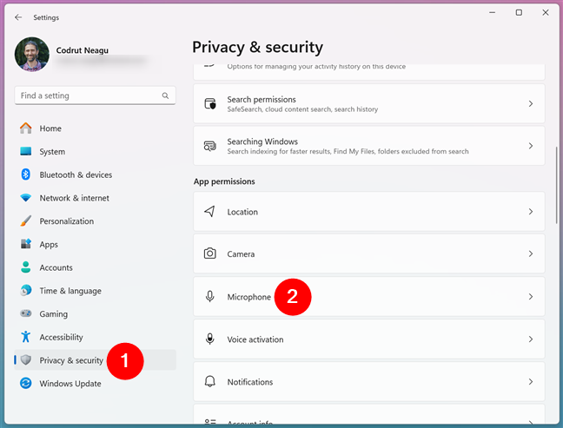Click the Privacy & security page title
563x428 pixels.
pos(257,48)
